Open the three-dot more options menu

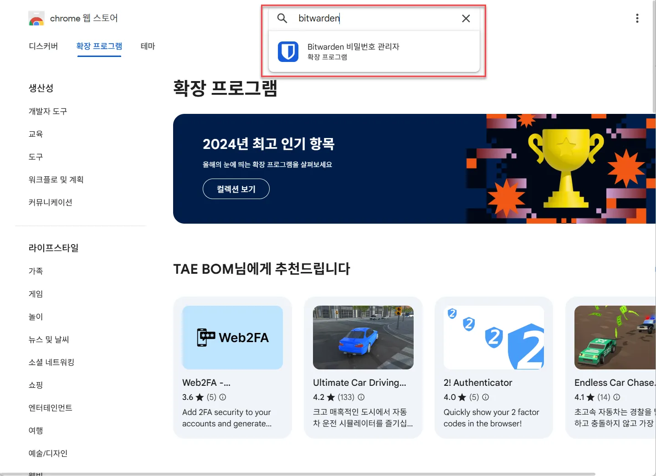[x=637, y=18]
